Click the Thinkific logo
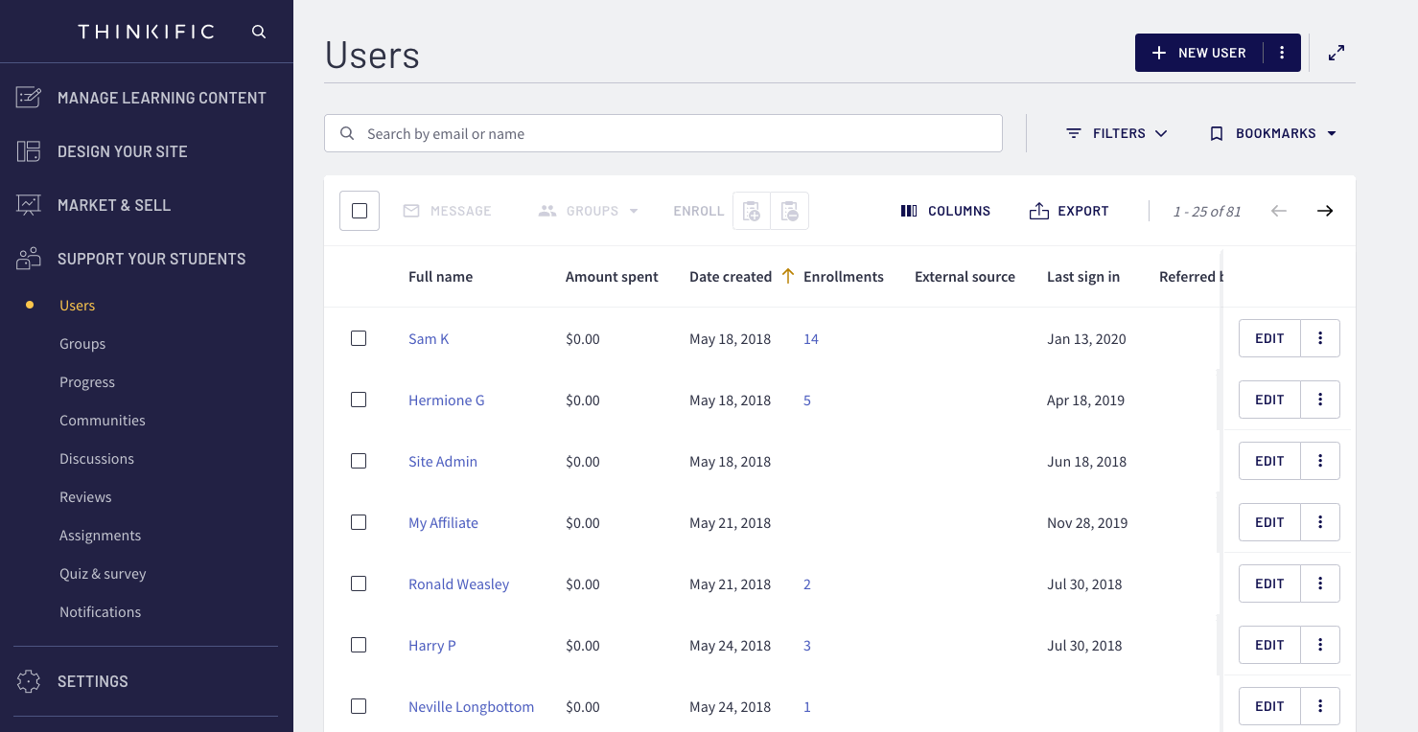Screen dimensions: 1418x732 [x=146, y=32]
